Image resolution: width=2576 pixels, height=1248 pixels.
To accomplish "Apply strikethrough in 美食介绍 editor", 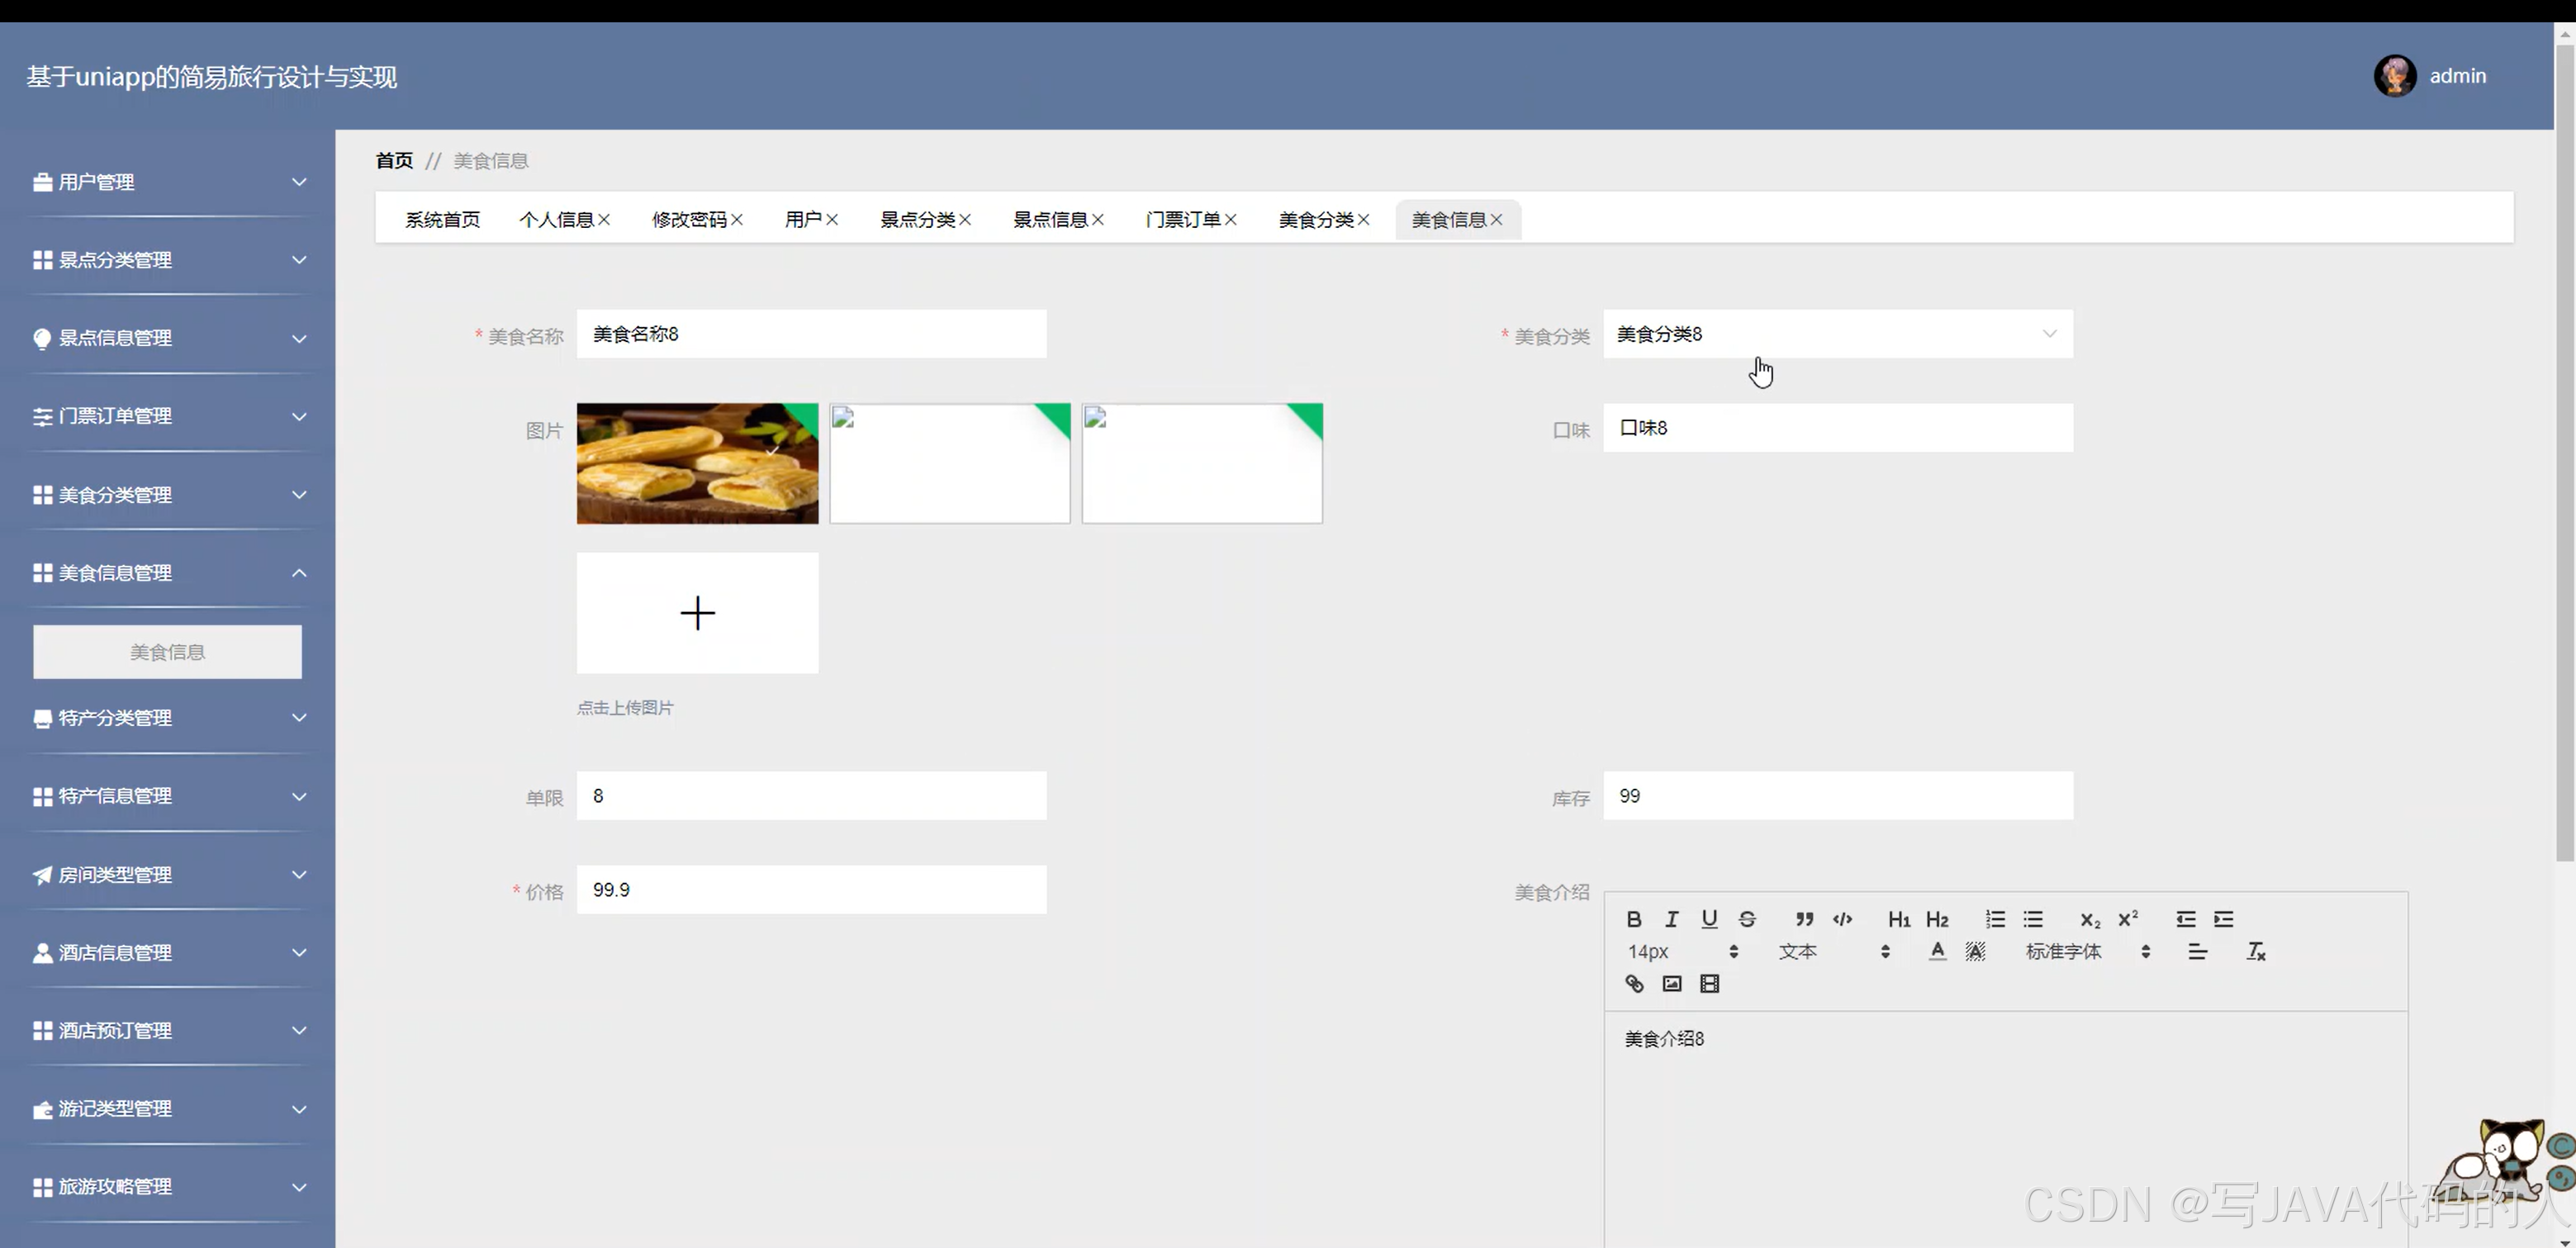I will coord(1747,919).
